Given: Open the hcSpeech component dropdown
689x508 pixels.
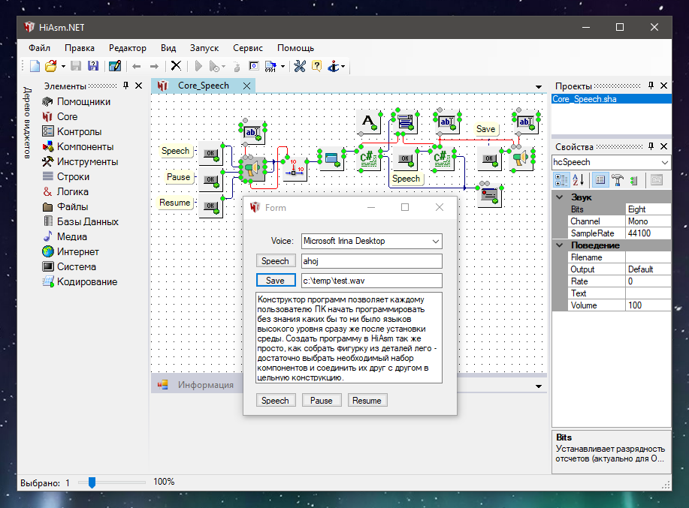Looking at the screenshot, I should [x=663, y=162].
